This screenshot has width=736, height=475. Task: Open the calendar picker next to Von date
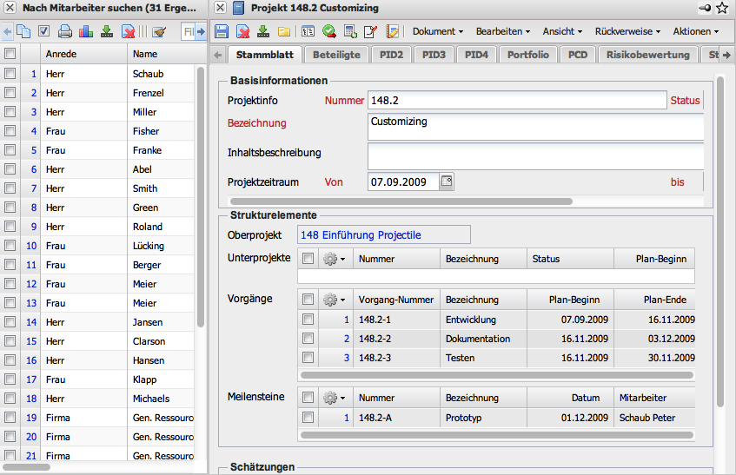point(446,181)
